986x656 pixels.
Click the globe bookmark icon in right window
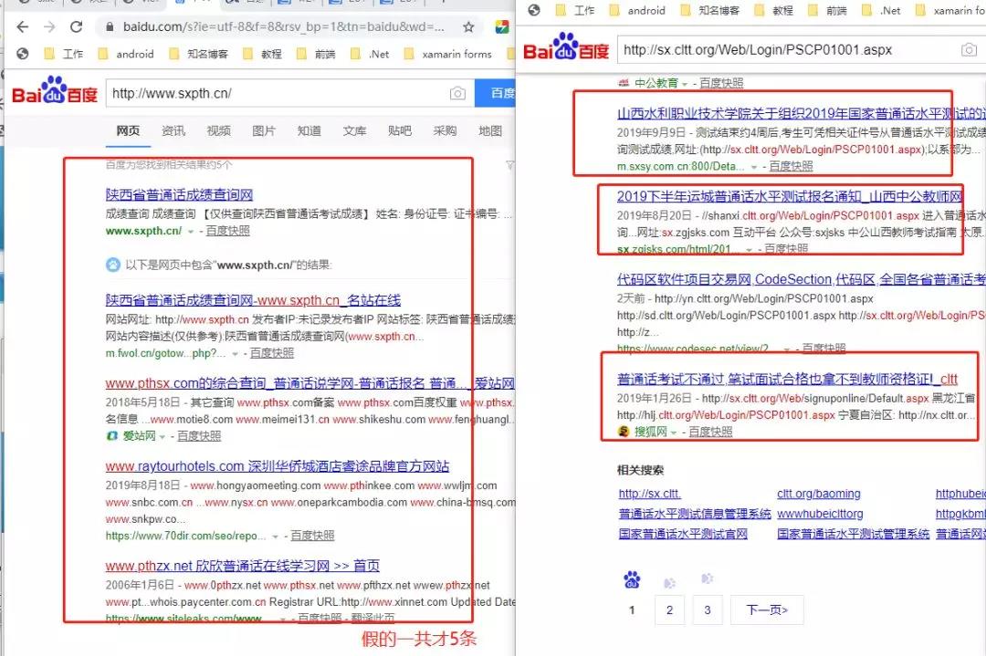coord(534,10)
